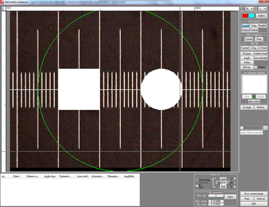Activate the Polygon measure tool
The image size is (269, 207).
click(x=247, y=54)
